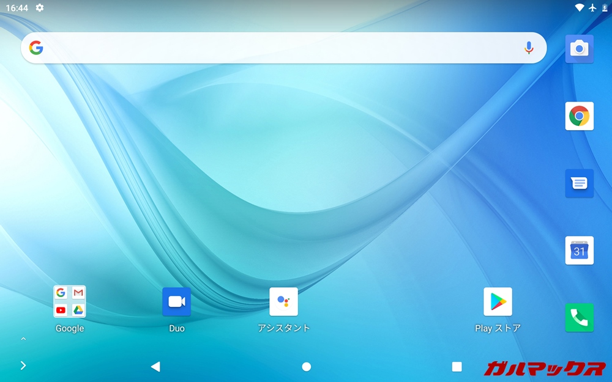Open the Camera app

coord(579,49)
